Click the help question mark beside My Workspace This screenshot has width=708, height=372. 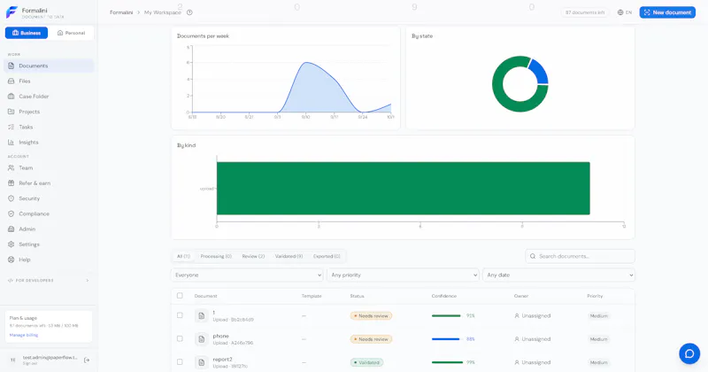189,12
